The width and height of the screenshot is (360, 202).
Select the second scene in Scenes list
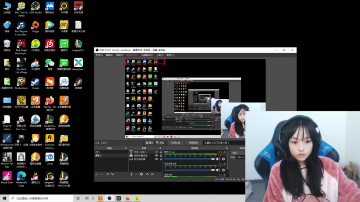[x=111, y=155]
